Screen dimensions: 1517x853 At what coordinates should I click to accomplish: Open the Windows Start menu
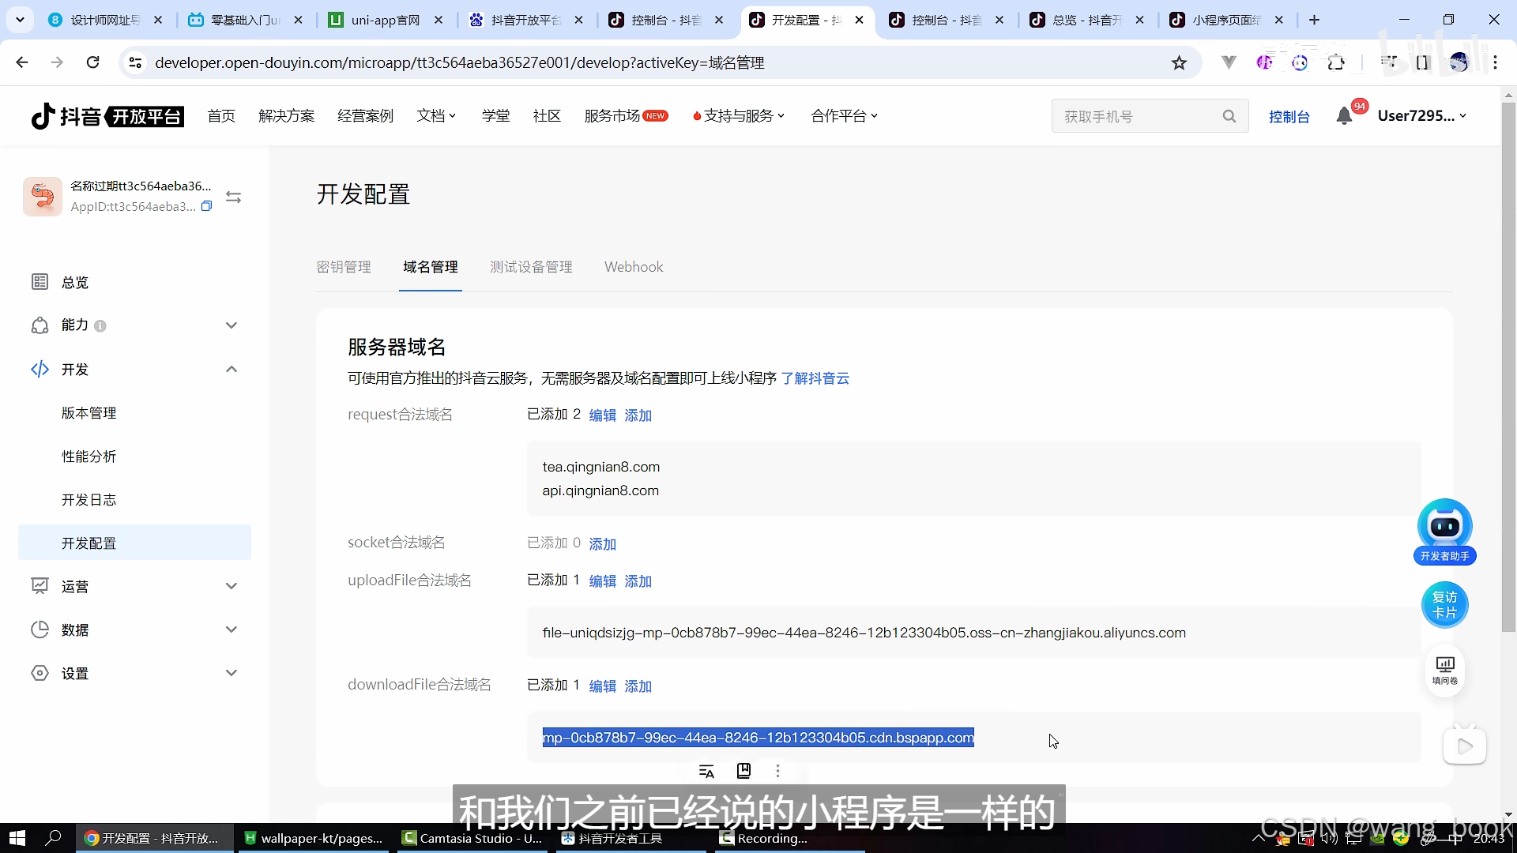pos(17,838)
